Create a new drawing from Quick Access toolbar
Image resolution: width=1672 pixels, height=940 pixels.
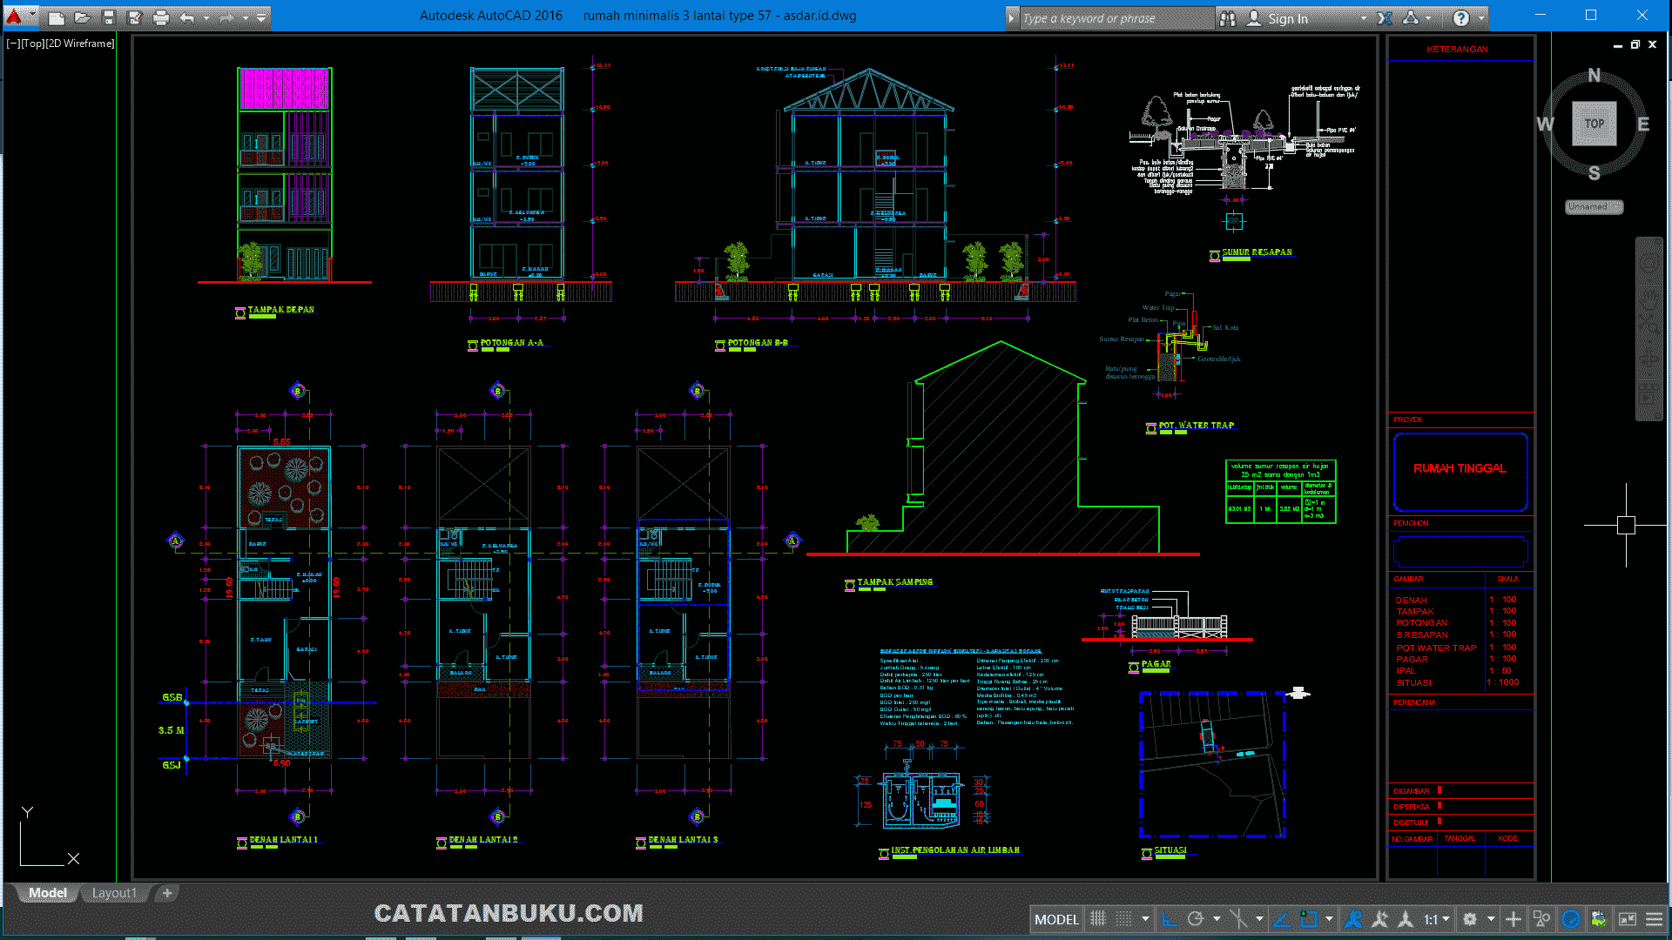pos(56,17)
